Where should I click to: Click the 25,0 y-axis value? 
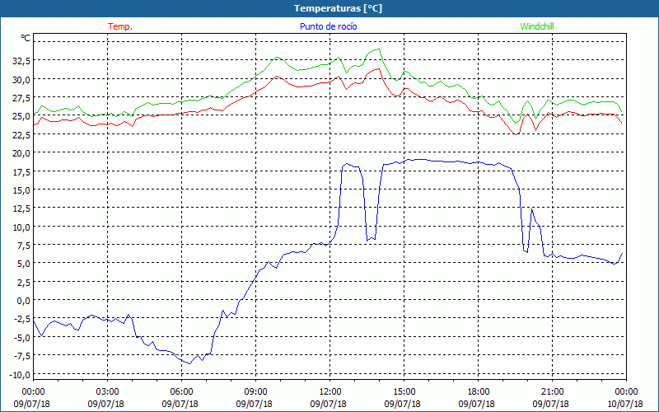pos(21,116)
